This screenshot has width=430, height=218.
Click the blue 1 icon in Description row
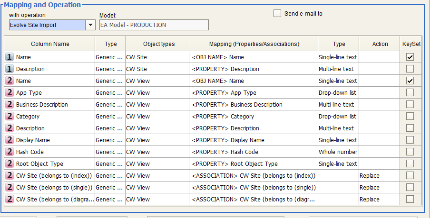point(10,69)
